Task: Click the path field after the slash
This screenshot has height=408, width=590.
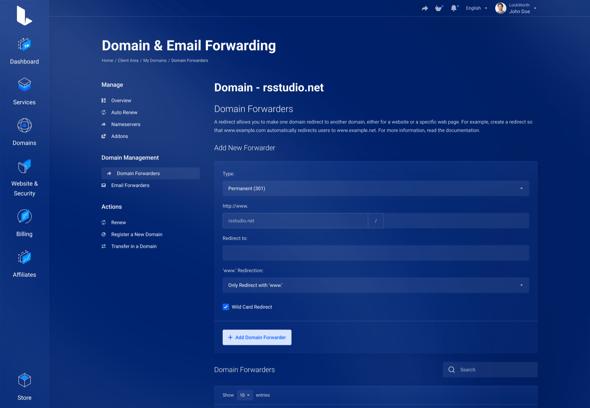Action: click(456, 221)
